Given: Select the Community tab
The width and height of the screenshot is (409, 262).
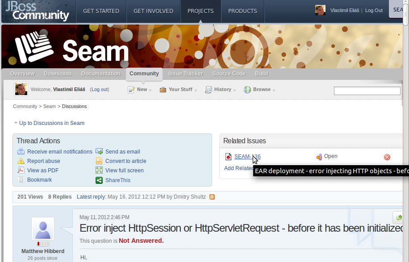Looking at the screenshot, I should (x=144, y=74).
